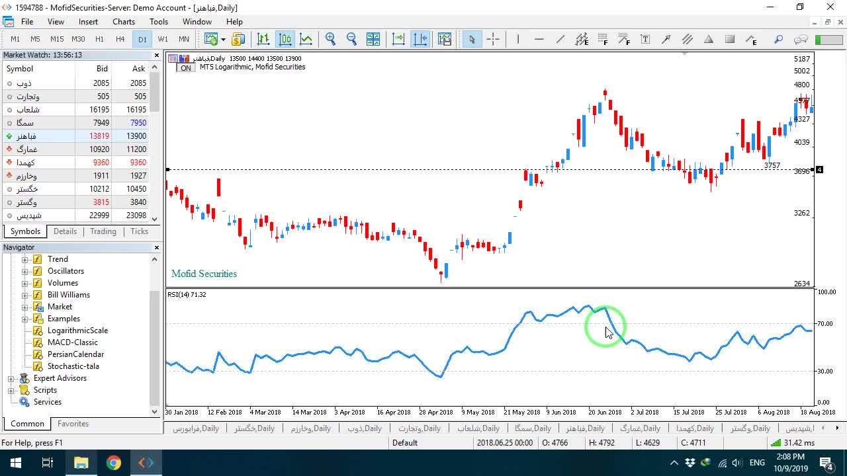Image resolution: width=847 pixels, height=476 pixels.
Task: Select the Fibonacci expansion tool
Action: (624, 40)
